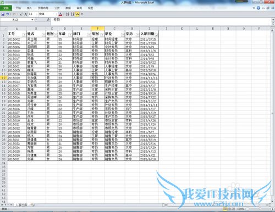Apply the red font color A icon

point(61,14)
